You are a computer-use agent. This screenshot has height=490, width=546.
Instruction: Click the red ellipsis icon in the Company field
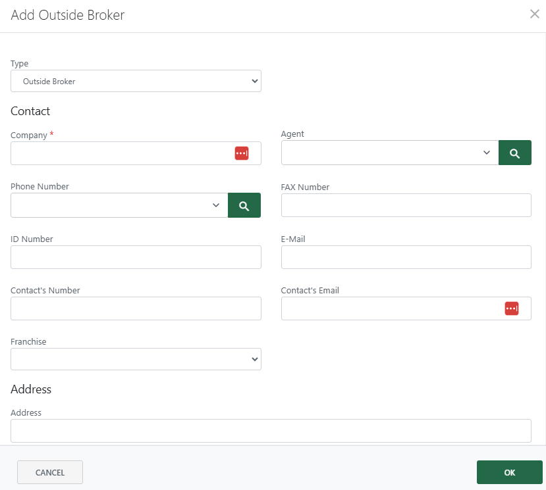coord(242,153)
